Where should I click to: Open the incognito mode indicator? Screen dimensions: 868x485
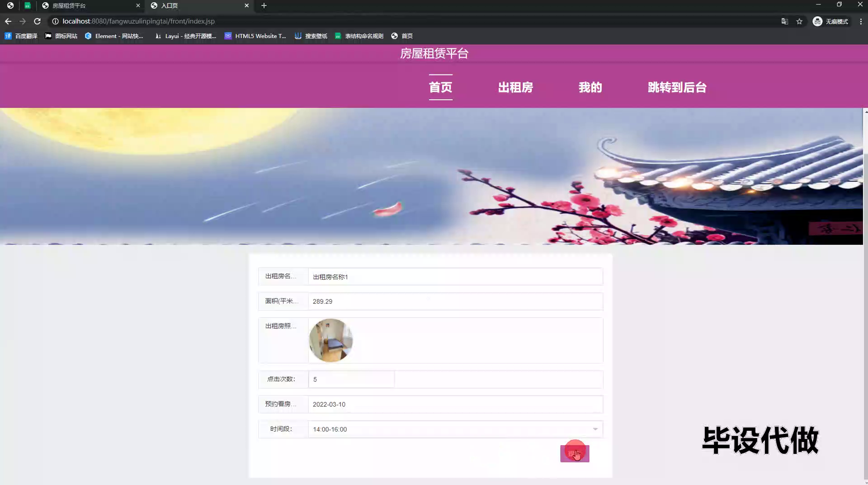(831, 21)
